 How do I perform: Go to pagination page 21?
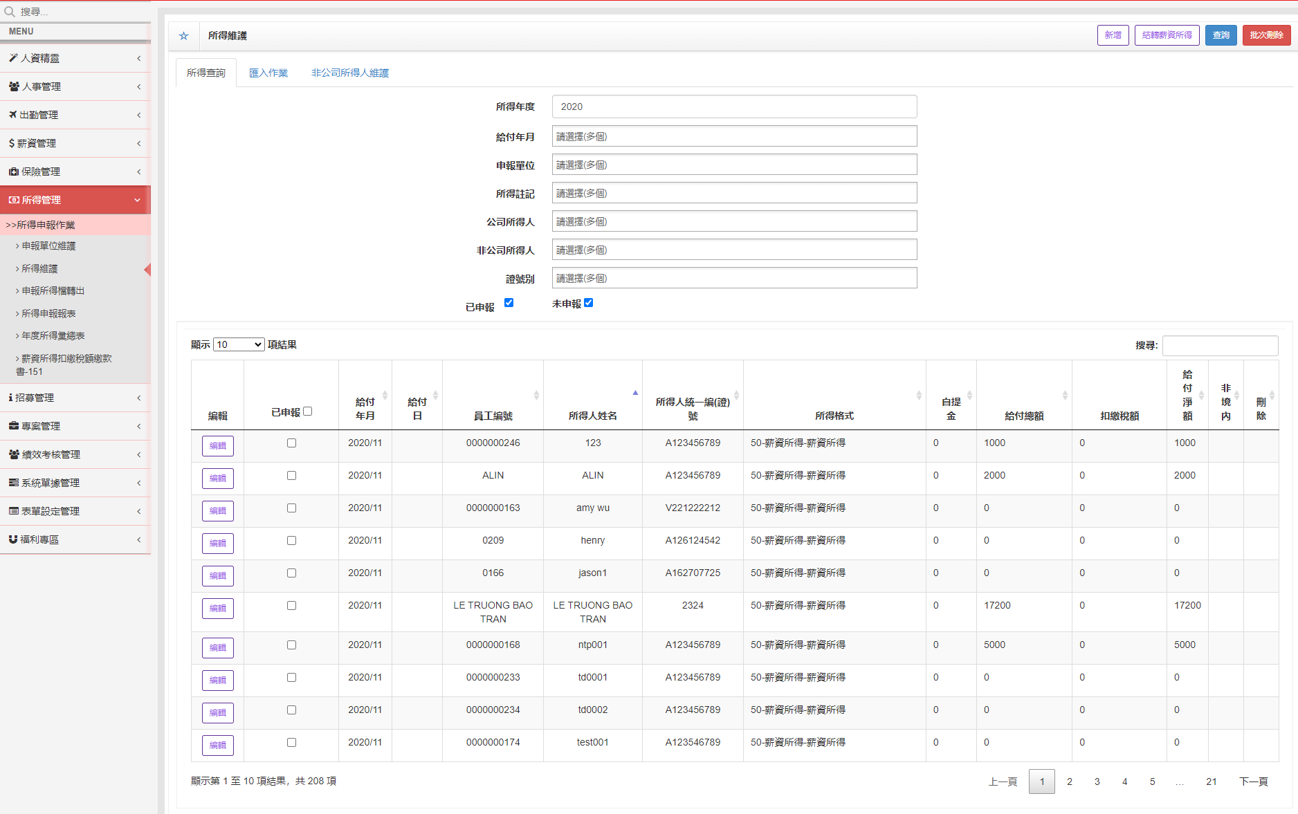click(1212, 781)
